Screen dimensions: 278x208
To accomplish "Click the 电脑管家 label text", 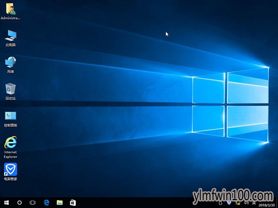I will click(x=11, y=179).
